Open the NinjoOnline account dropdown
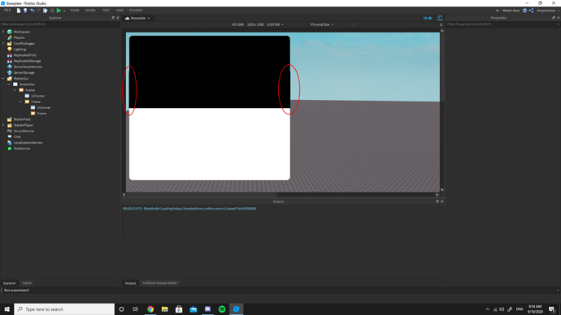This screenshot has width=561, height=315. pyautogui.click(x=548, y=11)
